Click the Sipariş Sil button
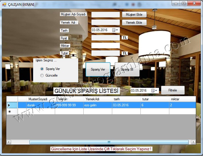 coord(127,69)
